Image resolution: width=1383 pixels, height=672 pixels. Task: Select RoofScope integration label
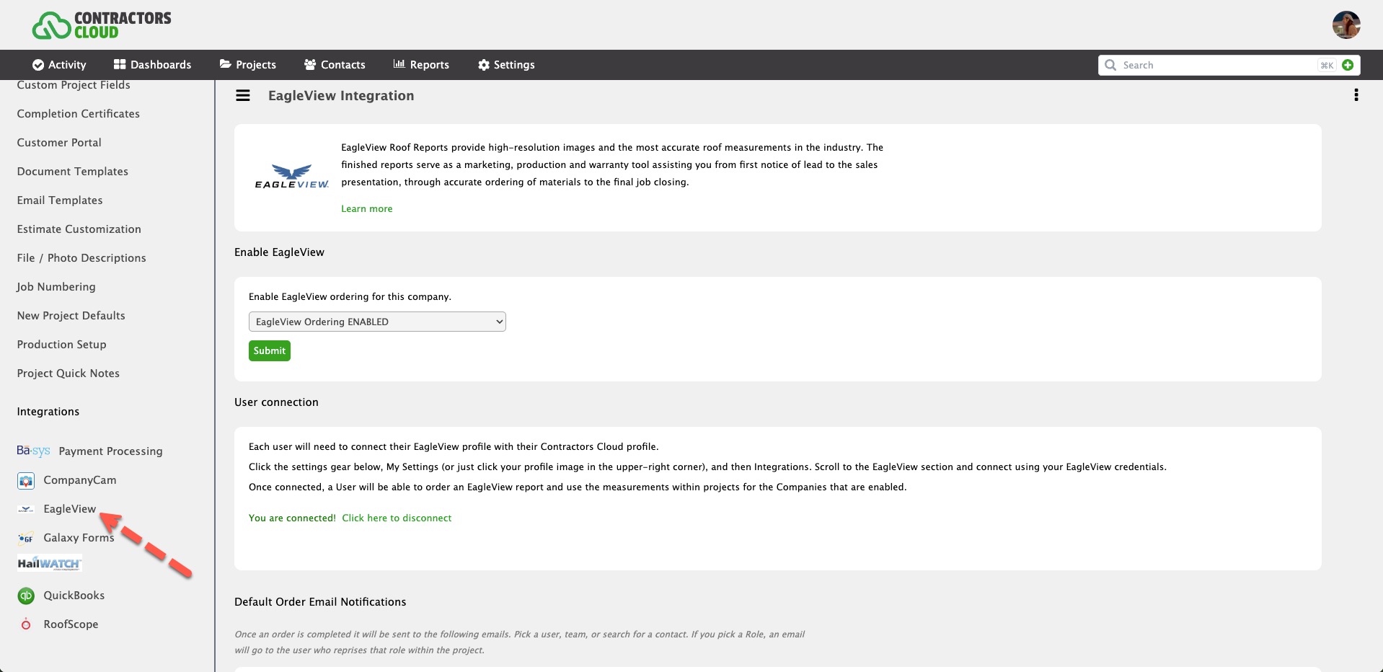[71, 624]
